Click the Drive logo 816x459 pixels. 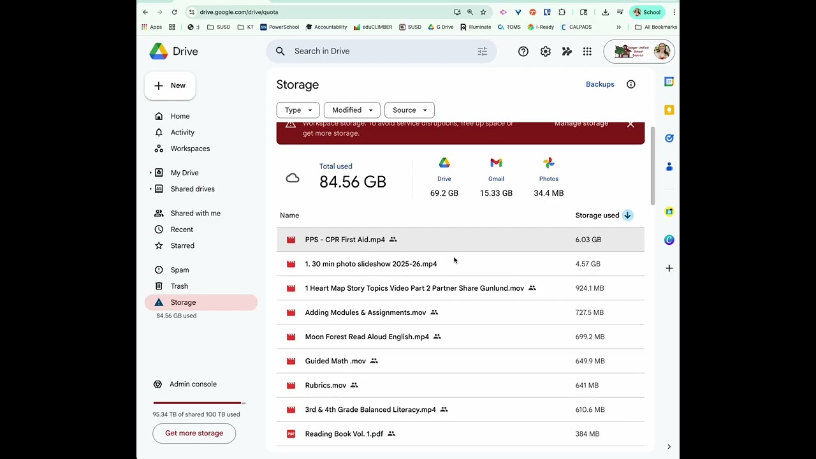pyautogui.click(x=174, y=52)
